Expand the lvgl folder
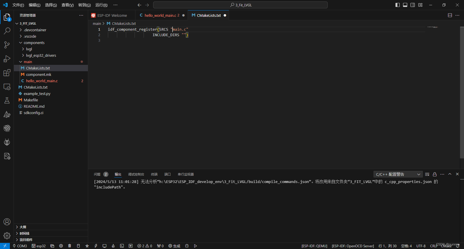Viewport: 464px width, 249px height. (x=51, y=49)
